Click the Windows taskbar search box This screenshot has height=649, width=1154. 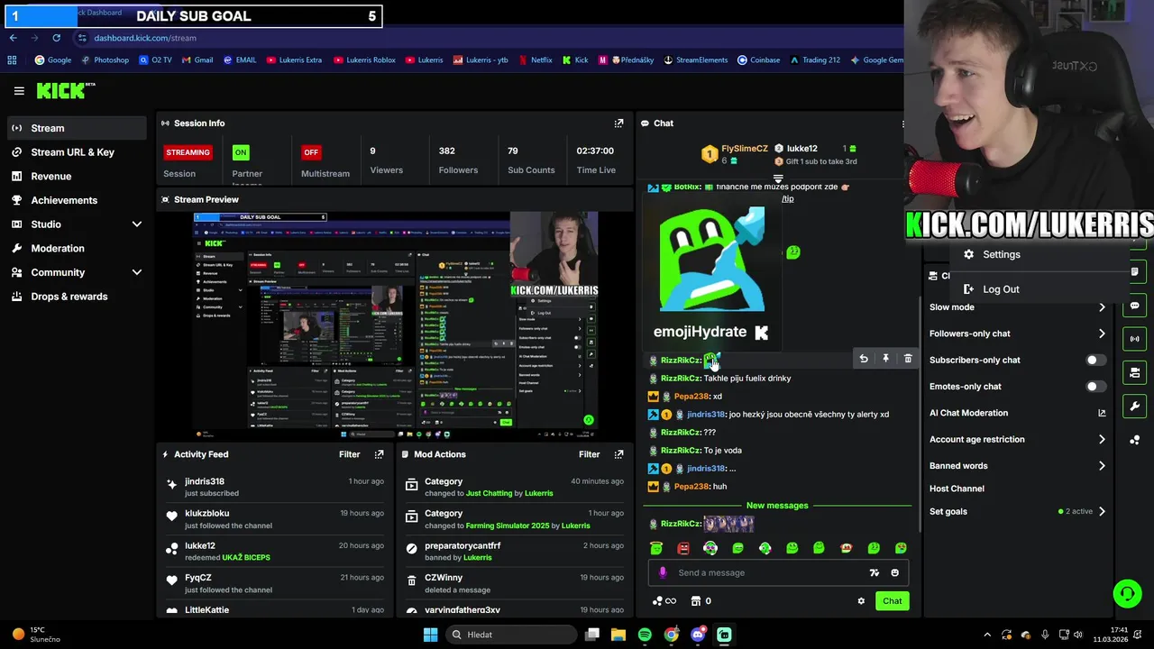click(x=512, y=635)
